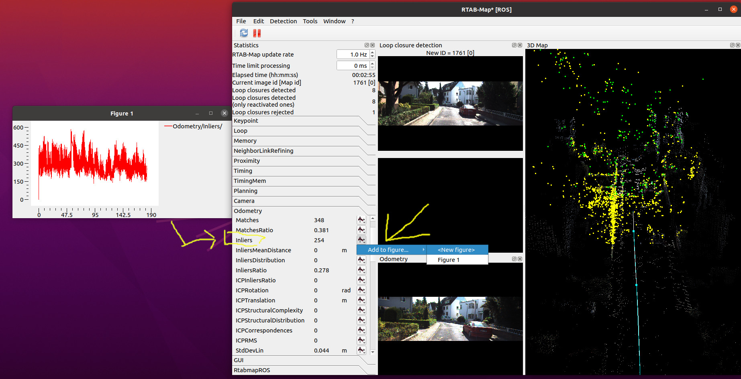Decrease the Time limit processing value
The image size is (741, 379).
[x=372, y=67]
